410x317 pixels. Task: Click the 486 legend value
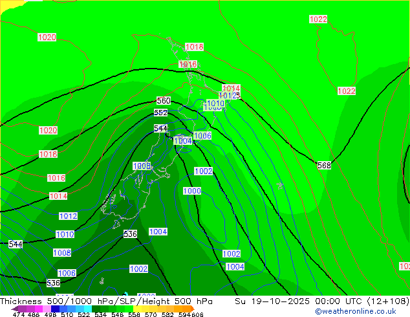click(34, 314)
